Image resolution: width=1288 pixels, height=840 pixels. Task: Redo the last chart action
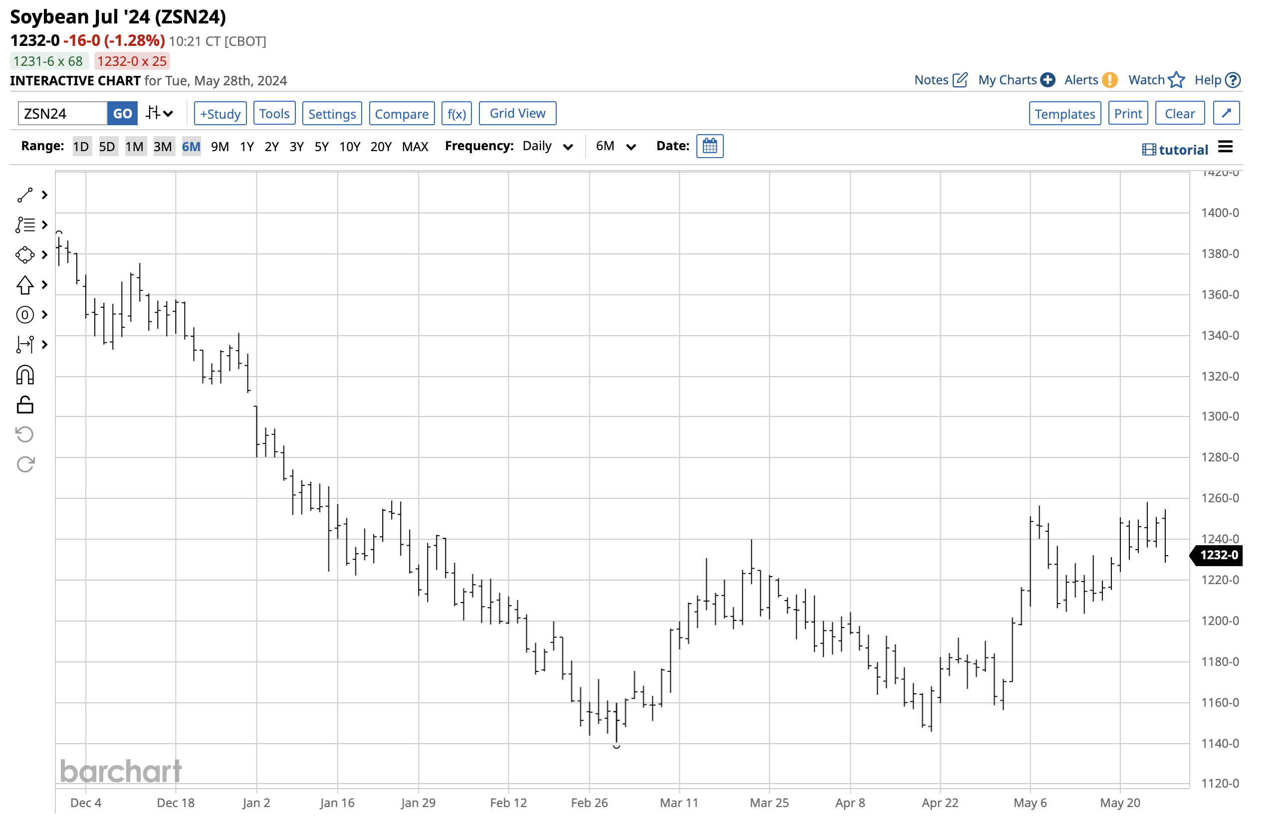click(x=25, y=464)
